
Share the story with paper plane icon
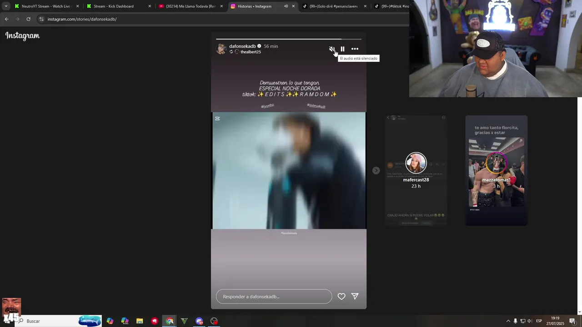(x=355, y=296)
